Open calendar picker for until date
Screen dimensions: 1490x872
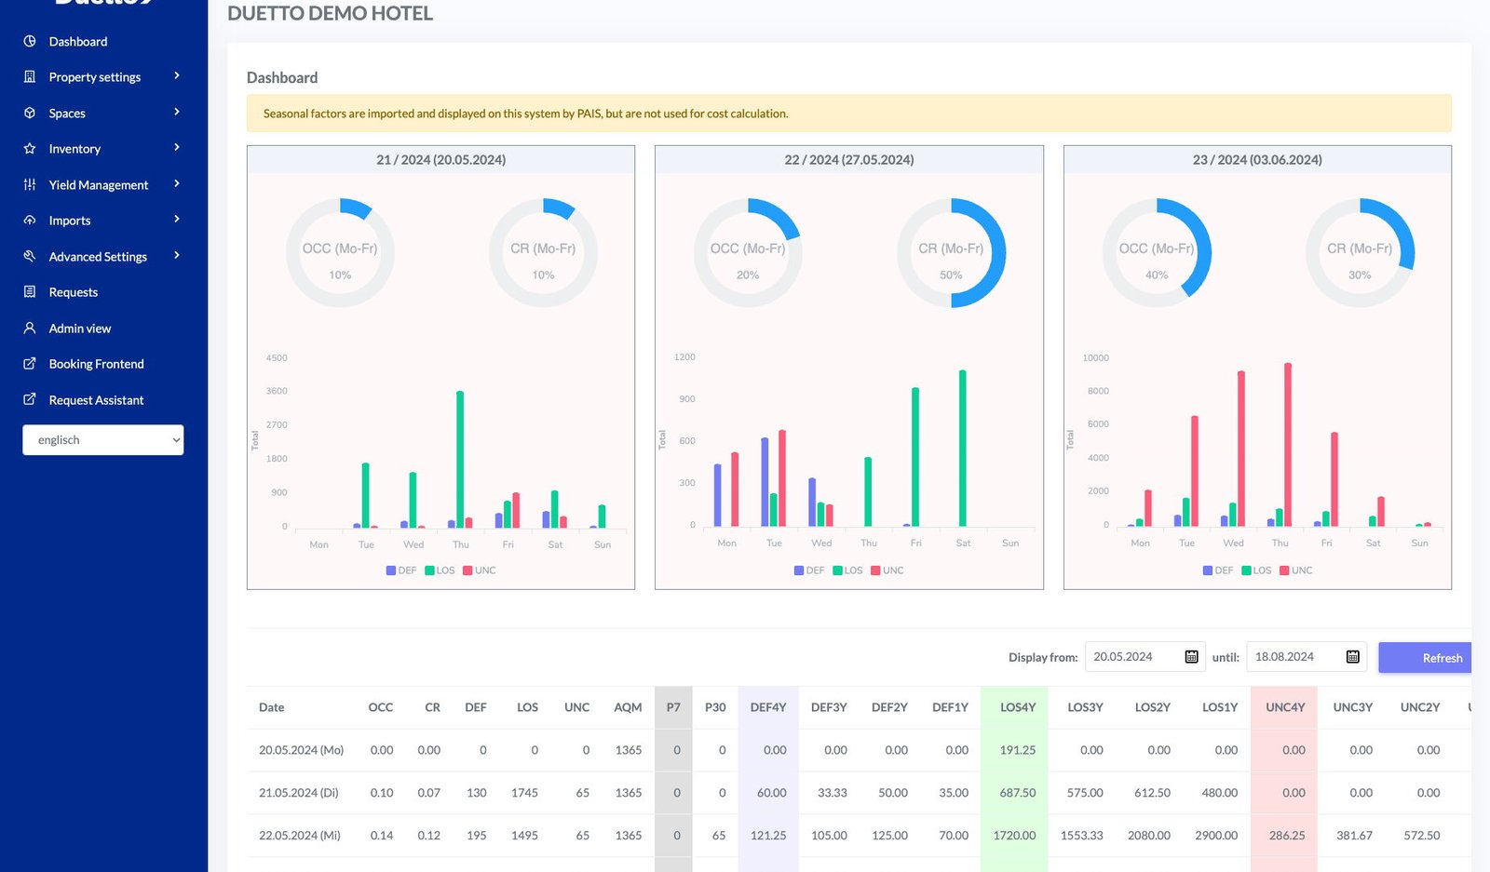click(1353, 657)
